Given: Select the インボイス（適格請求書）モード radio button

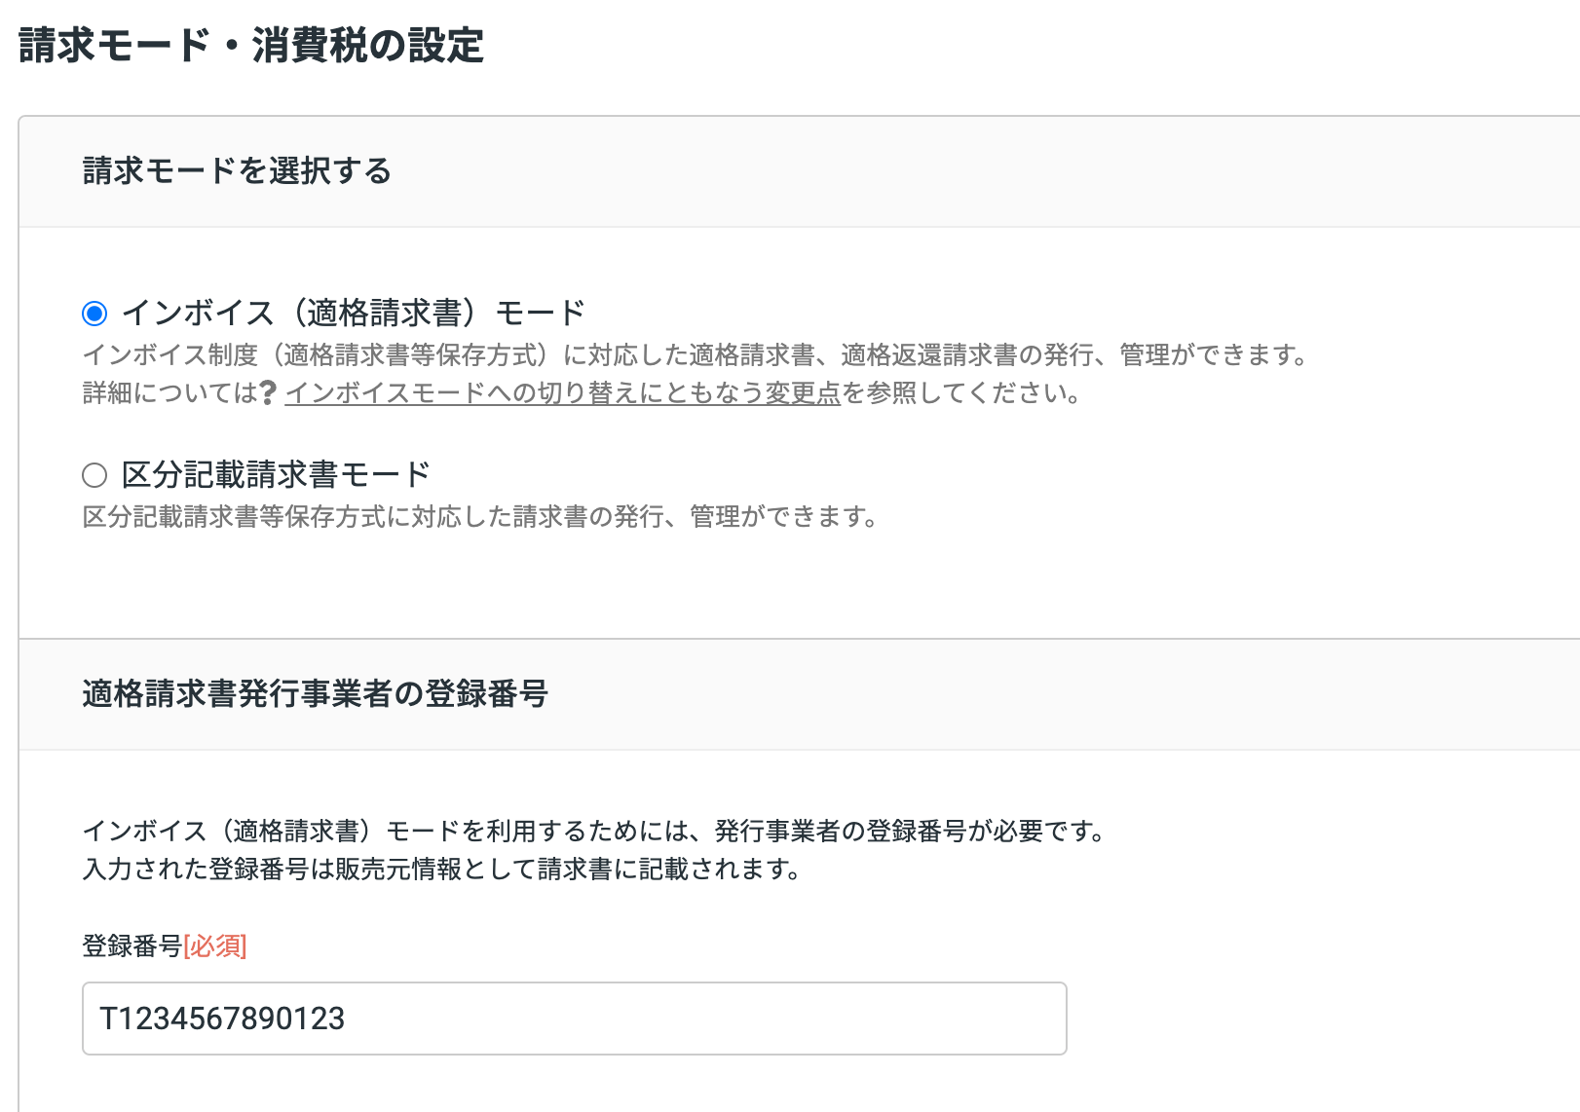Looking at the screenshot, I should click(x=94, y=314).
